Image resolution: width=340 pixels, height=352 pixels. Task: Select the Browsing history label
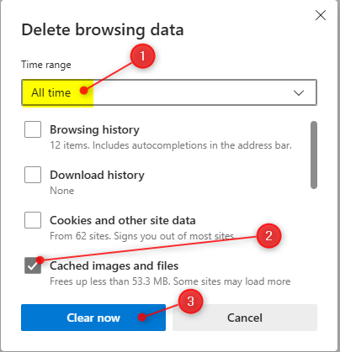pyautogui.click(x=94, y=129)
